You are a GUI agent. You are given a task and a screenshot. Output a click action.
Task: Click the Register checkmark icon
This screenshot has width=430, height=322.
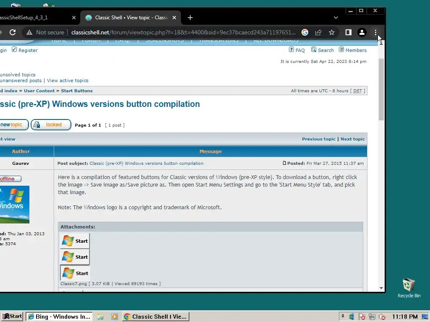click(14, 49)
